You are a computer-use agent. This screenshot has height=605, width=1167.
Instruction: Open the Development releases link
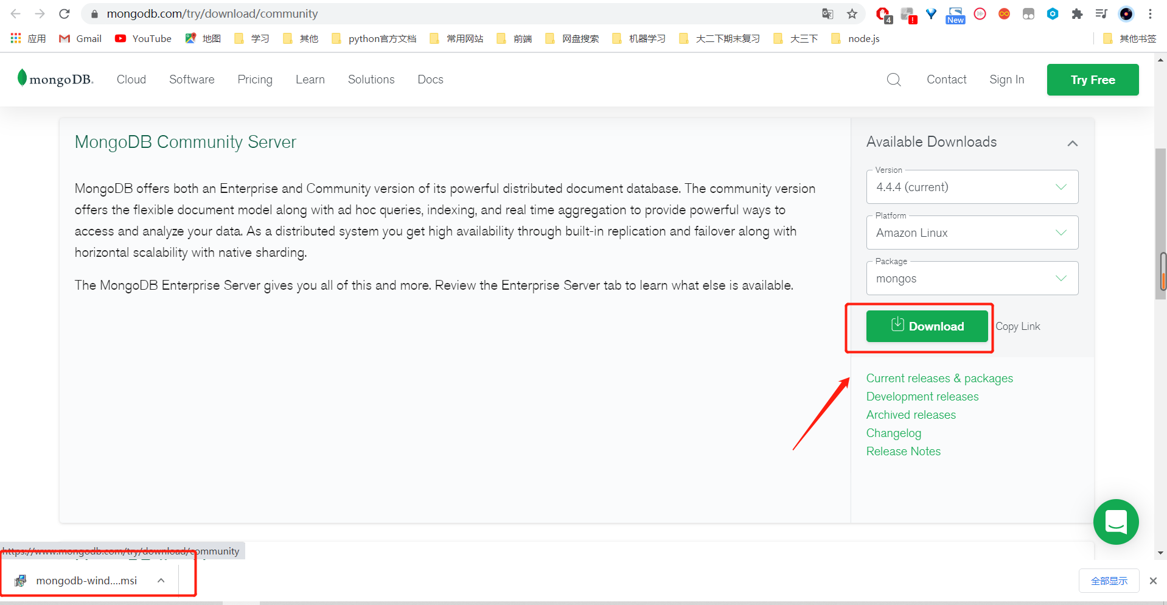coord(922,396)
